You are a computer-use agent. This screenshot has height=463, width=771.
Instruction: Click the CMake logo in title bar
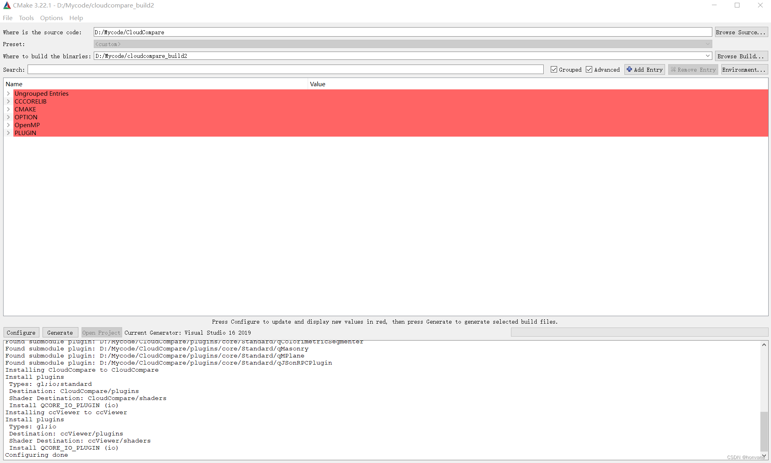pos(7,5)
